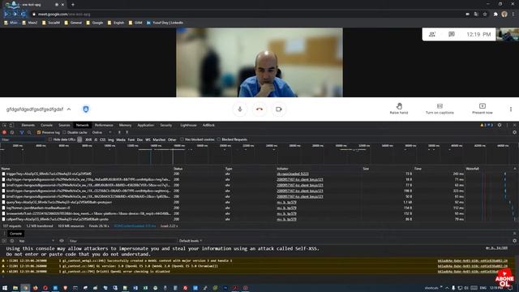Turn off the camera in Meet
This screenshot has width=519, height=292.
pos(279,109)
